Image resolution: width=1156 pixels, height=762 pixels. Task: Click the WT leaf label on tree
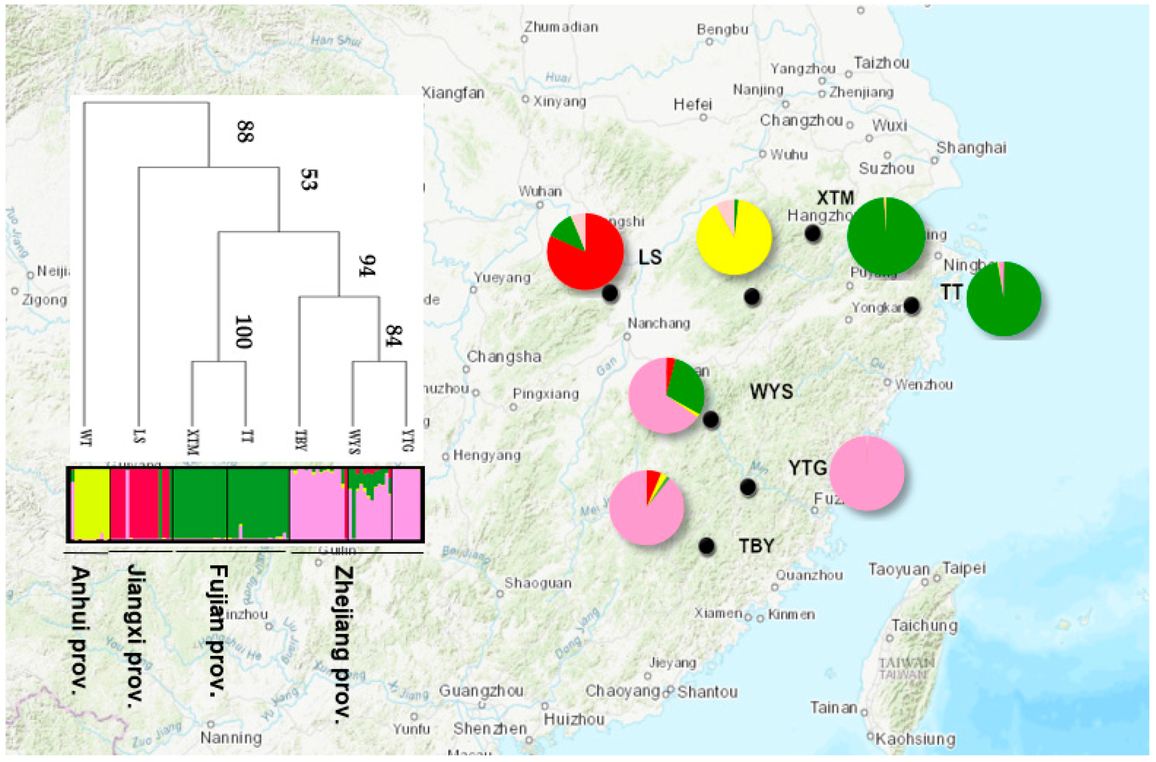coord(86,437)
